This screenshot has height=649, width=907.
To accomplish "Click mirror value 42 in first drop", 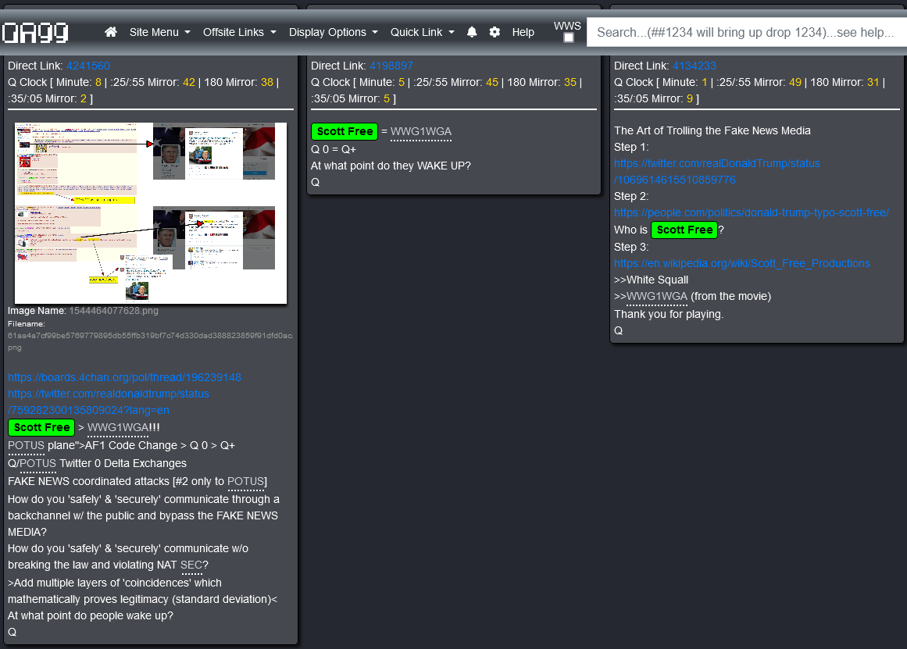I will click(x=189, y=82).
